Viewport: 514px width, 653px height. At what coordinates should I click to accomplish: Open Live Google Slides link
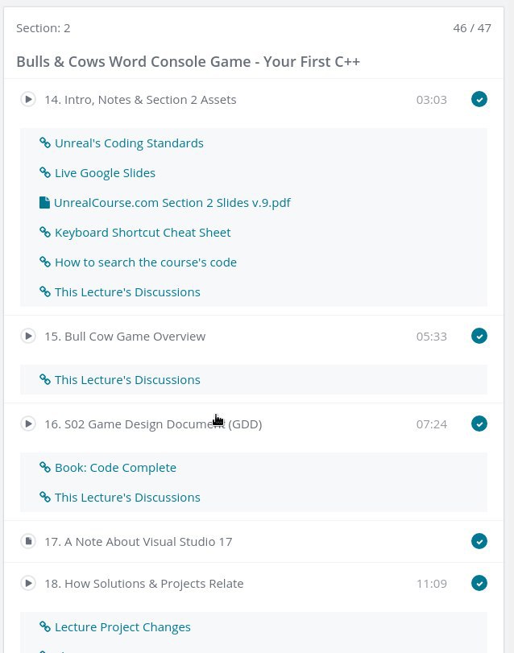[105, 173]
